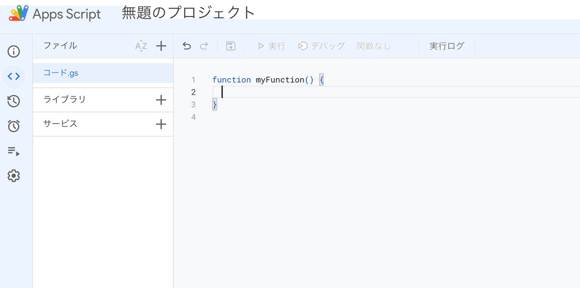Image resolution: width=580 pixels, height=288 pixels.
Task: Add a library with the plus icon
Action: [161, 100]
